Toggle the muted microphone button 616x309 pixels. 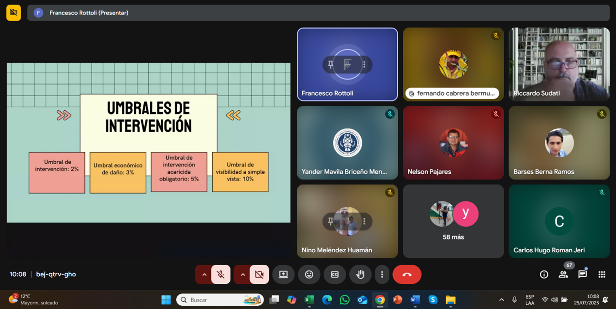click(x=221, y=274)
